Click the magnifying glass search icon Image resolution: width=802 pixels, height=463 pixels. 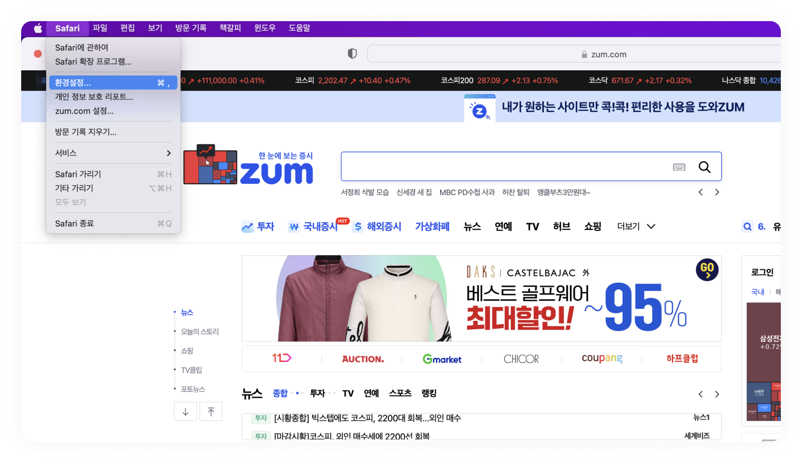pyautogui.click(x=704, y=166)
